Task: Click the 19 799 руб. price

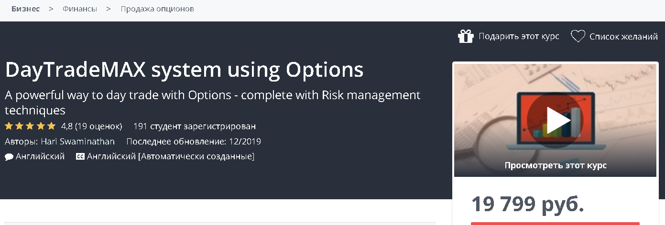Action: pos(527,204)
